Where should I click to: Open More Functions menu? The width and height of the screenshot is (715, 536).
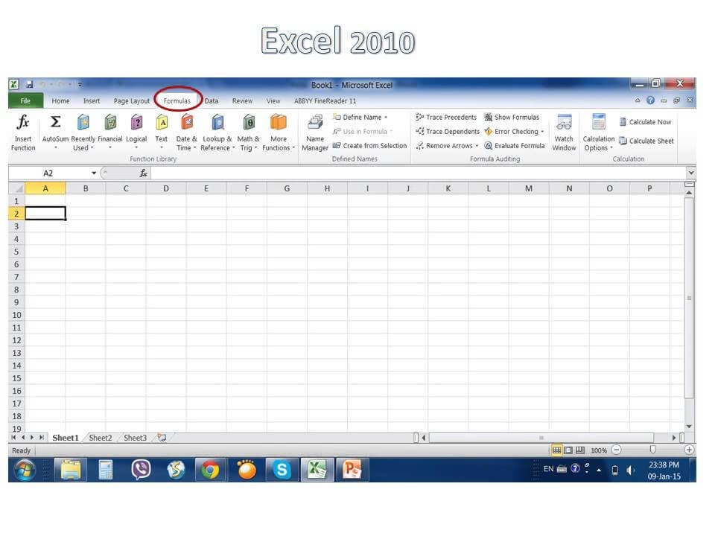point(278,133)
